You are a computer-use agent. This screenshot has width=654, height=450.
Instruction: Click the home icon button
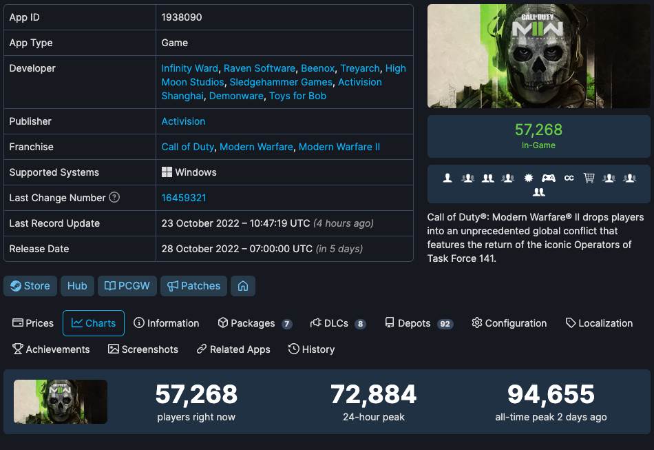click(x=242, y=286)
